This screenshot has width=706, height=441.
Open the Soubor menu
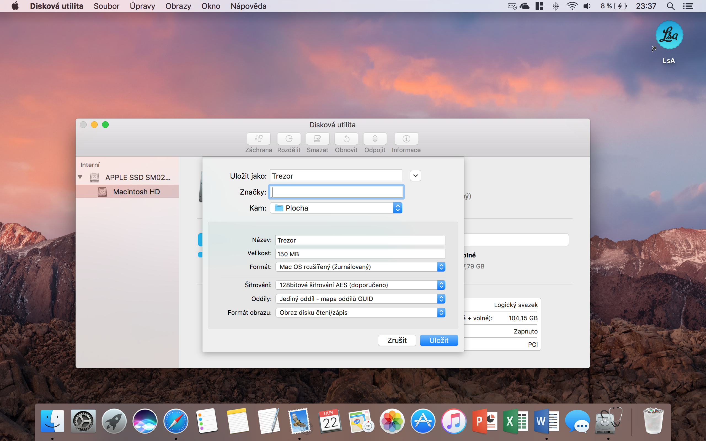(x=106, y=6)
